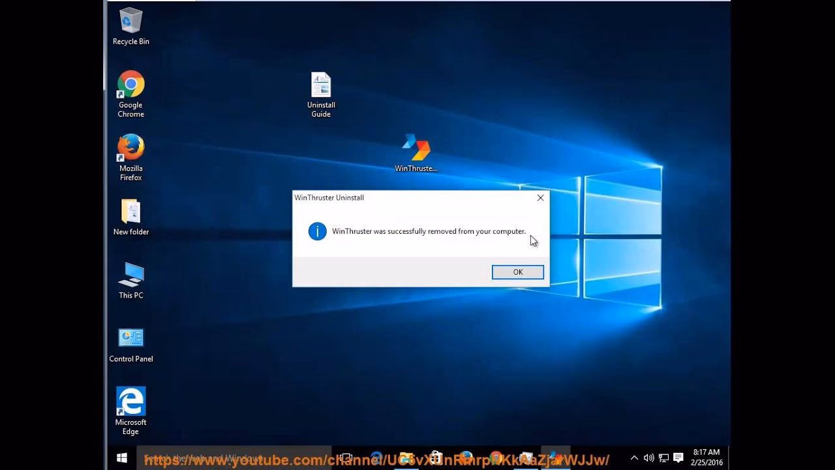Select the This PC desktop icon

[x=130, y=281]
